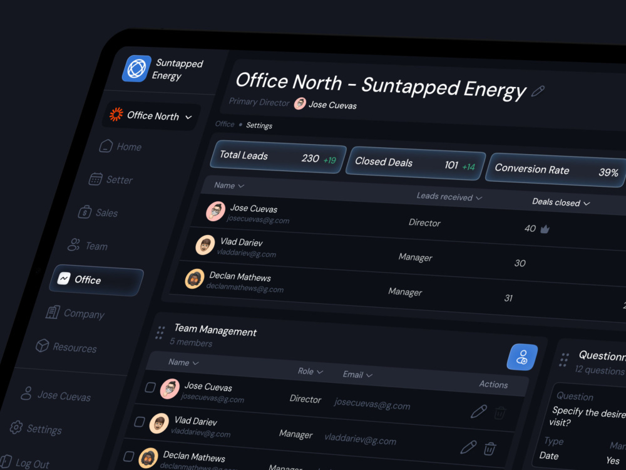Open the Team sidebar page
This screenshot has height=470, width=626.
[88, 246]
